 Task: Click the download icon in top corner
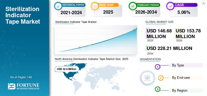(203, 3)
